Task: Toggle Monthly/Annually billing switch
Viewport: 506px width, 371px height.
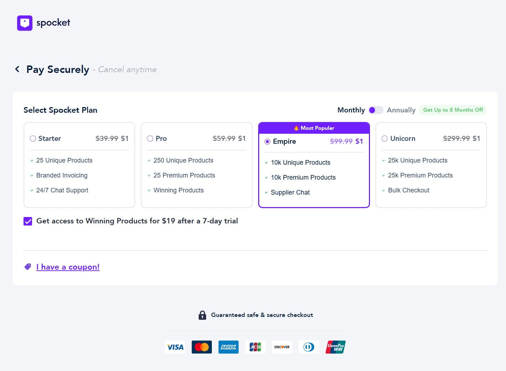Action: click(376, 110)
